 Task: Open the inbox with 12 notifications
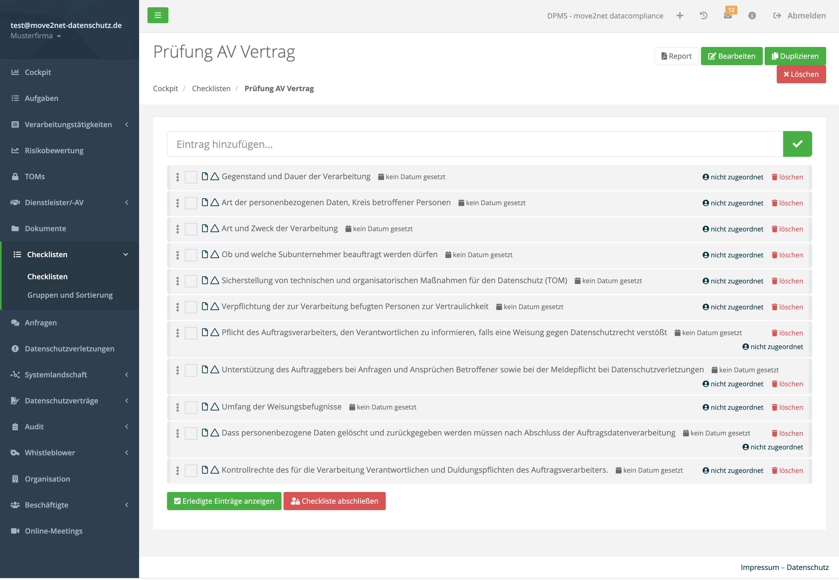[x=728, y=16]
